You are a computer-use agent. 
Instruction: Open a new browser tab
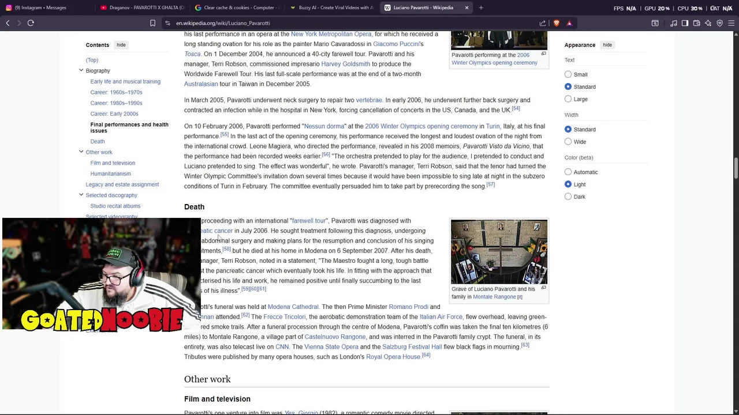[x=481, y=7]
